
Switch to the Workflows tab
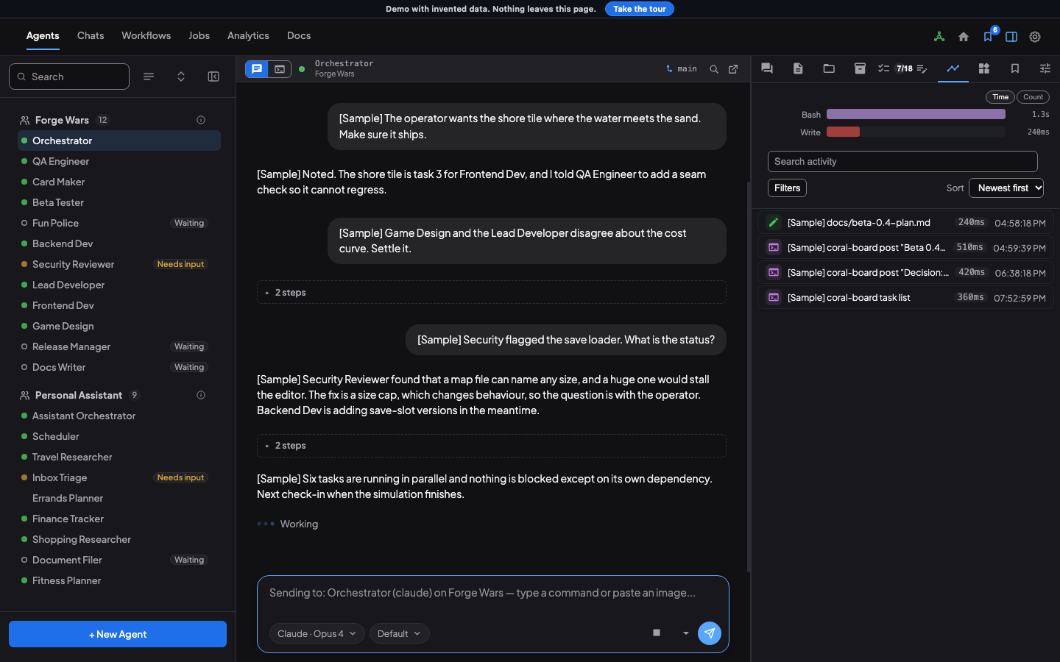(146, 35)
